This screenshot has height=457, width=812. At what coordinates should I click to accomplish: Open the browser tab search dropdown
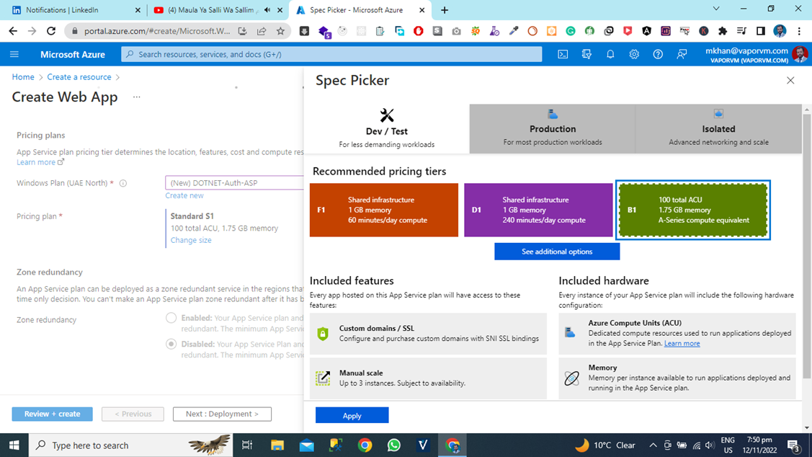click(715, 9)
